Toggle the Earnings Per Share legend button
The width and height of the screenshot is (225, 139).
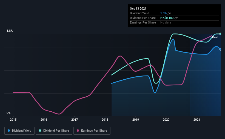92,131
